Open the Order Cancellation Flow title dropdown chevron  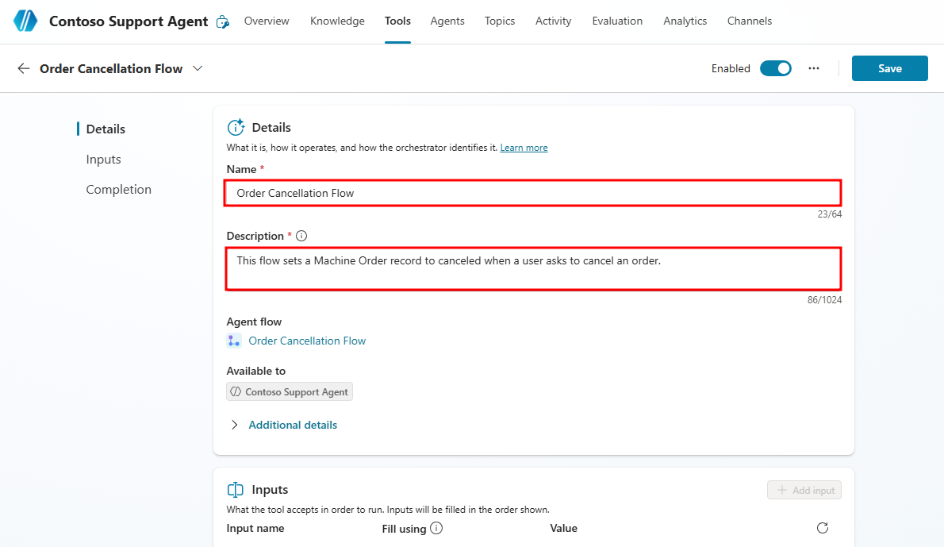coord(198,69)
